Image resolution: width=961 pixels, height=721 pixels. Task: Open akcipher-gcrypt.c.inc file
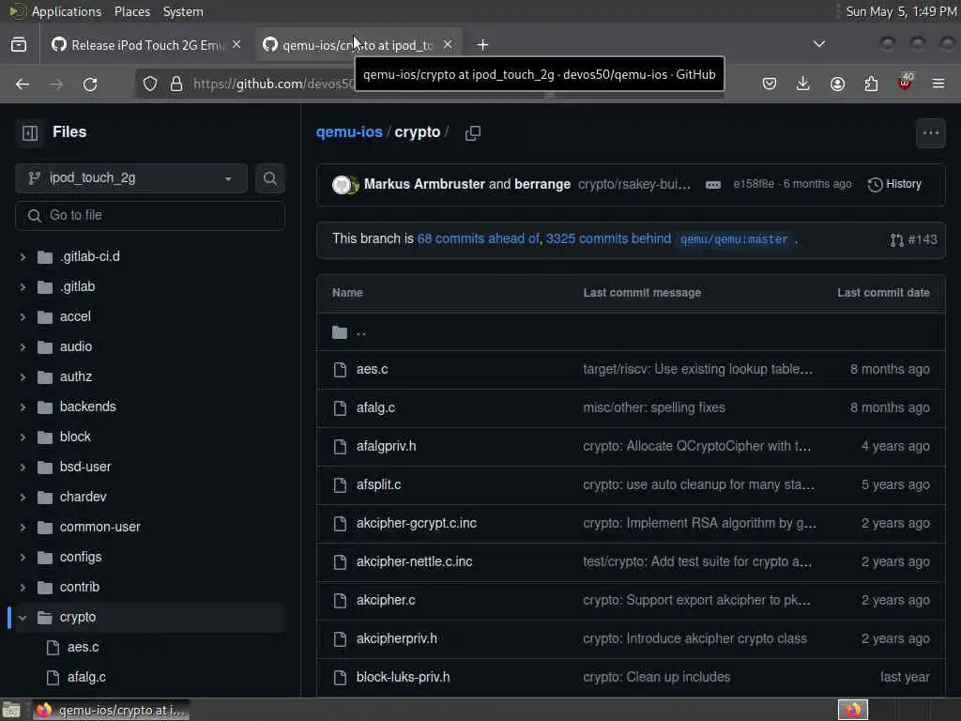(x=416, y=523)
